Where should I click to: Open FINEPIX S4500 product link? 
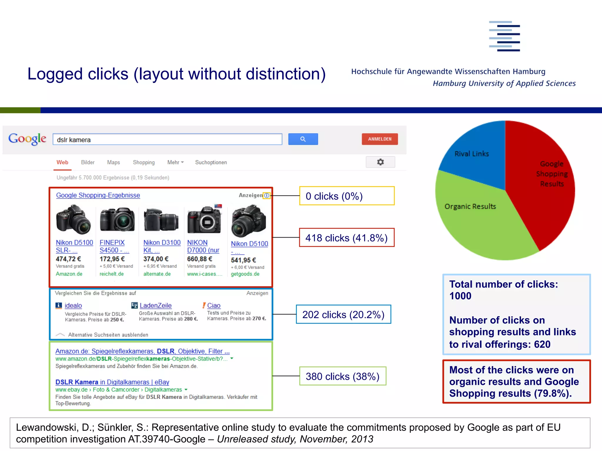(x=114, y=246)
